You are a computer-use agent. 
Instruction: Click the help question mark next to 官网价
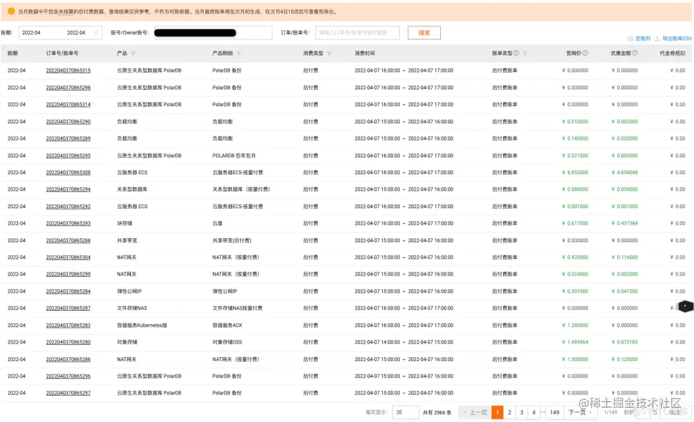585,53
